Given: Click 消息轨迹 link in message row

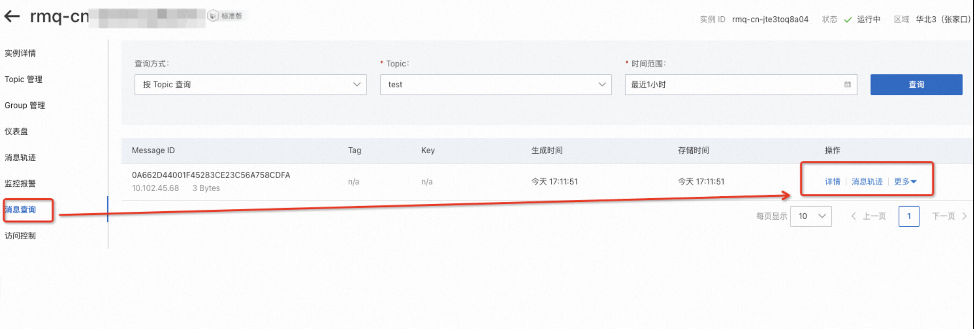Looking at the screenshot, I should (867, 182).
